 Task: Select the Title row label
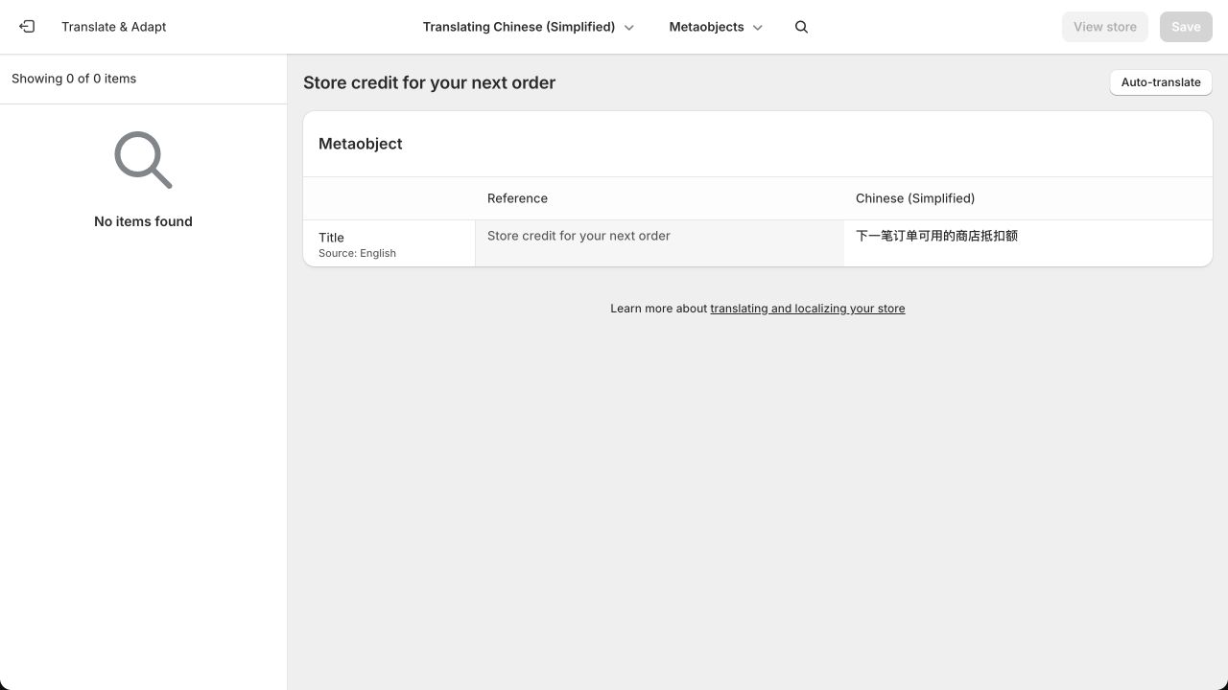(x=331, y=238)
